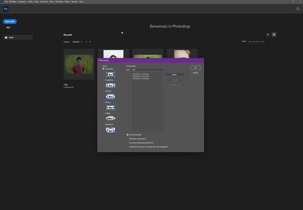Image resolution: width=303 pixels, height=210 pixels.
Task: Click the Photoshop Ps logo icon
Action: point(6,9)
